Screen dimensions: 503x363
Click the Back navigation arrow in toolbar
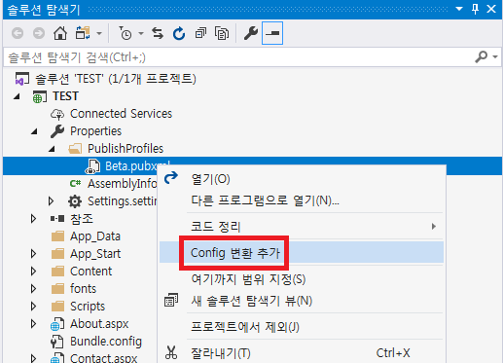[18, 33]
